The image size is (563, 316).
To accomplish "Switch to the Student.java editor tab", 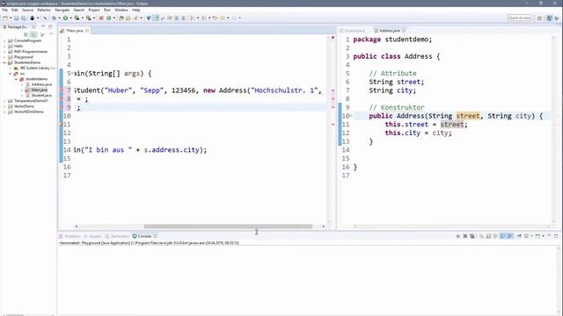I will (354, 31).
